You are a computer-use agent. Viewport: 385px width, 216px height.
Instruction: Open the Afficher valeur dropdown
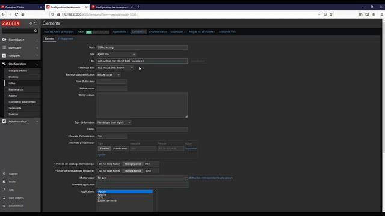[142, 178]
